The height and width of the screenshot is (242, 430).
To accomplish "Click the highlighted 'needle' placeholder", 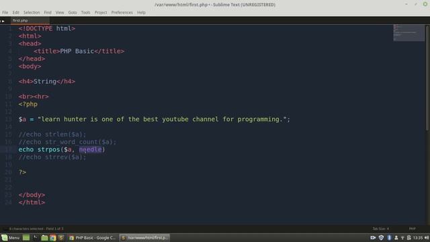I will (90, 149).
